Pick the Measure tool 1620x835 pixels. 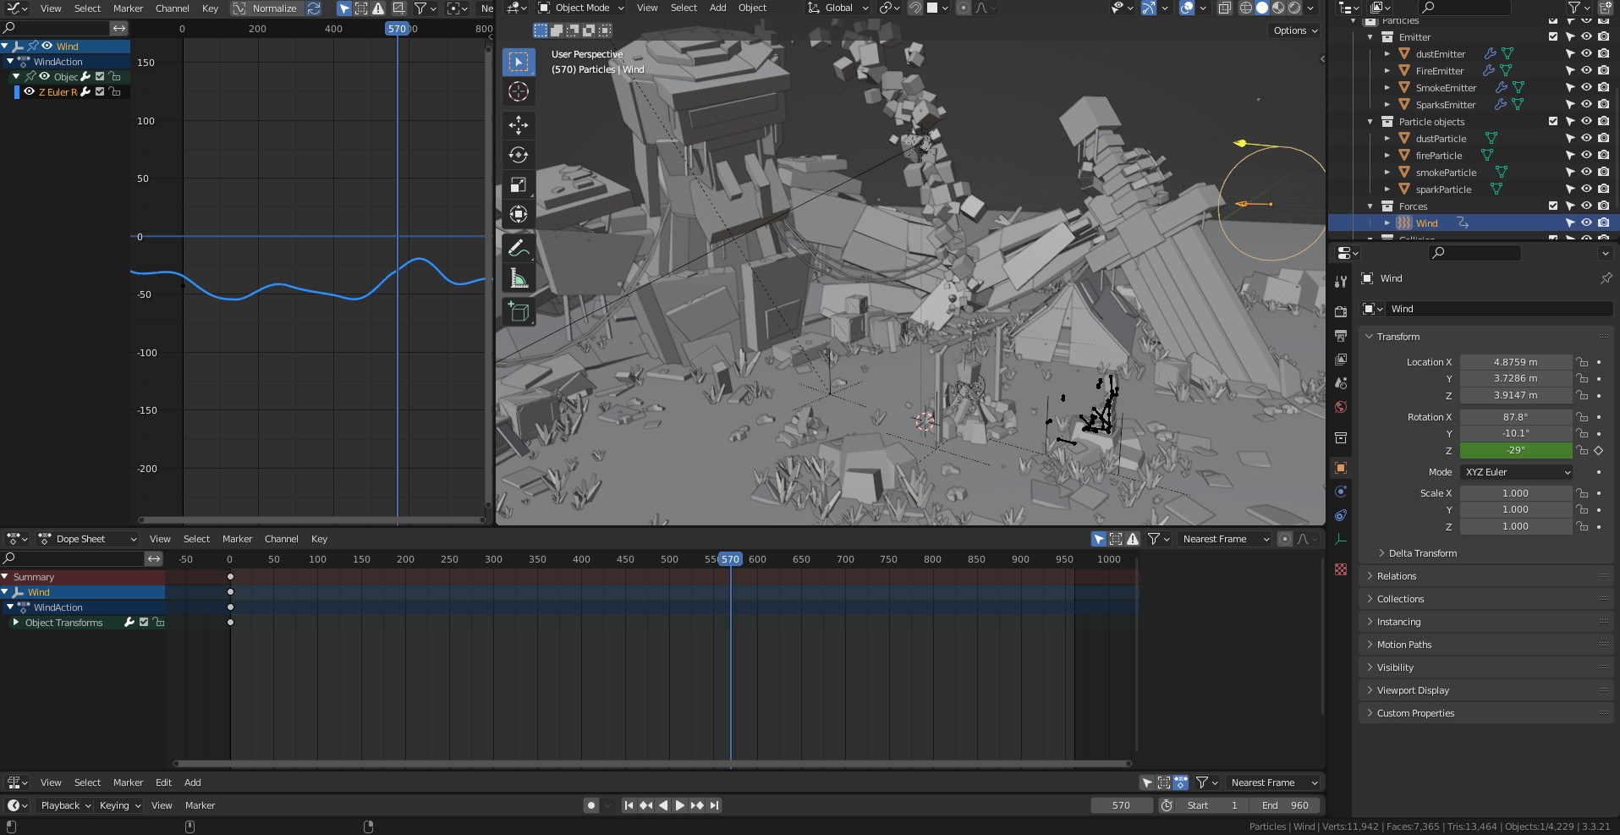(x=519, y=278)
